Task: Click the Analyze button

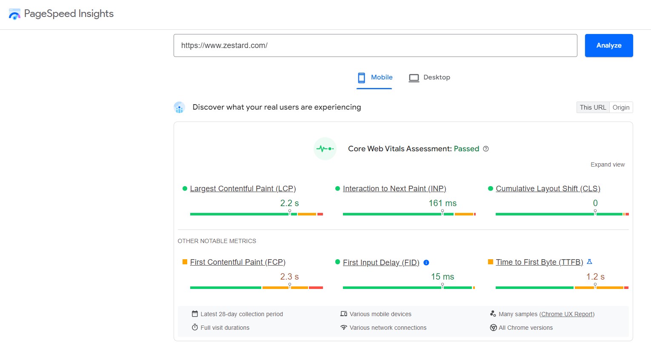Action: click(x=609, y=45)
